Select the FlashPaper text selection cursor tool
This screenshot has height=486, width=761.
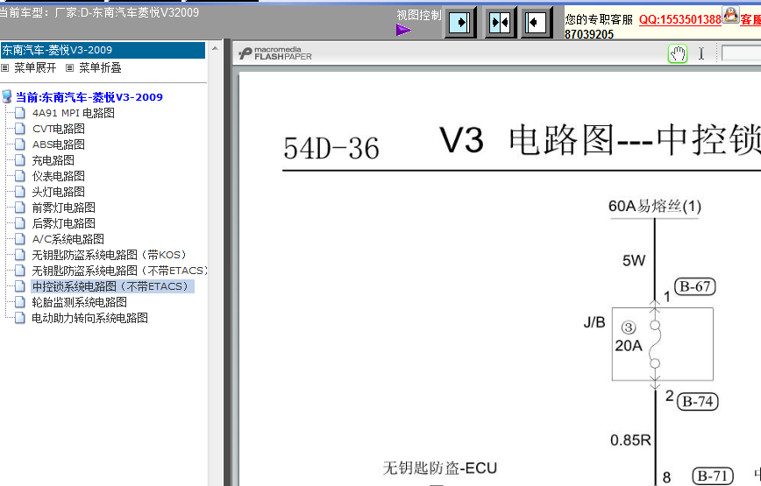pyautogui.click(x=701, y=53)
